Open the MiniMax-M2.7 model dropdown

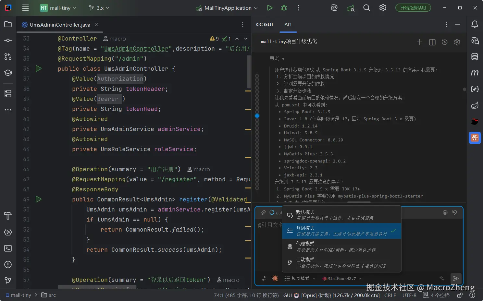pyautogui.click(x=341, y=278)
